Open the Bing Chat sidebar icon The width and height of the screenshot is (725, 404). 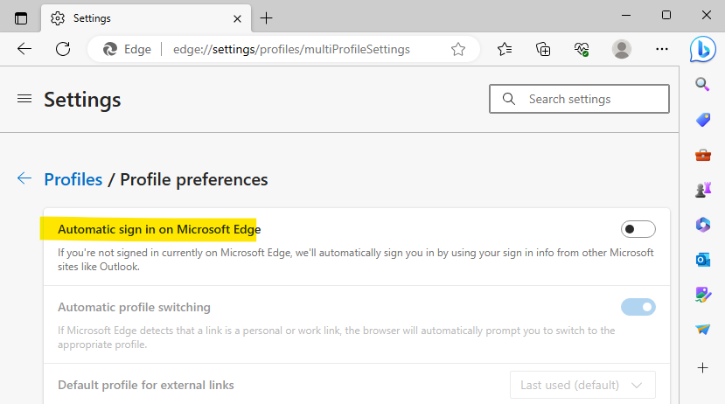coord(702,49)
